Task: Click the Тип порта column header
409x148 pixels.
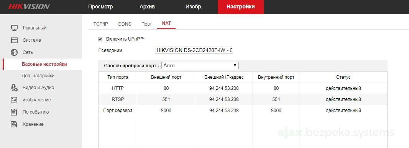Action: click(118, 77)
